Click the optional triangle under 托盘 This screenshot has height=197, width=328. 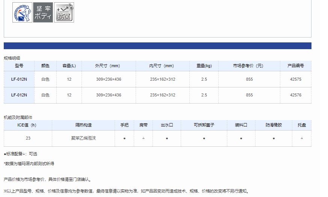(302, 138)
